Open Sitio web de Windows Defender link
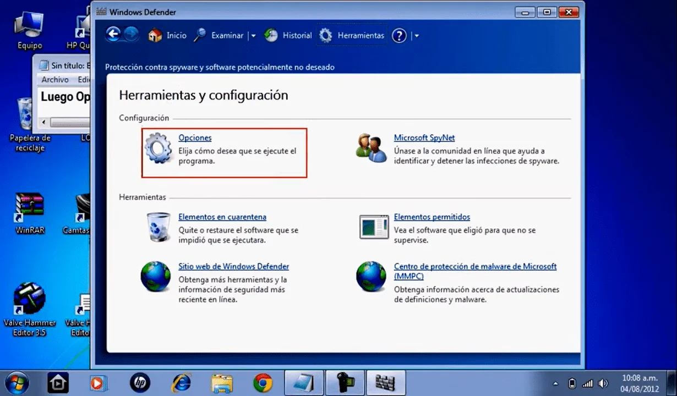 (x=233, y=267)
